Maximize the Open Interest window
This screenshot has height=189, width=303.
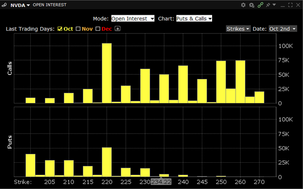(x=290, y=5)
